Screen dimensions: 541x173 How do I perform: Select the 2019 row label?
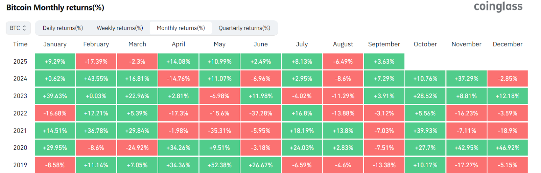click(x=20, y=165)
